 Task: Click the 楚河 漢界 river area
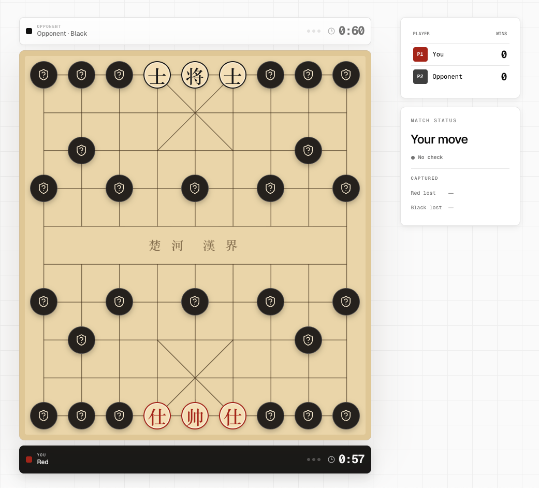point(195,246)
